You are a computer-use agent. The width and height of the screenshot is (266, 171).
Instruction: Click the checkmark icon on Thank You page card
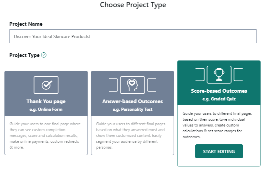pyautogui.click(x=46, y=85)
